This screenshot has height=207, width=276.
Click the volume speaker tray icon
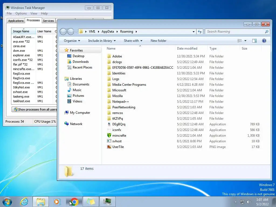coord(249,202)
